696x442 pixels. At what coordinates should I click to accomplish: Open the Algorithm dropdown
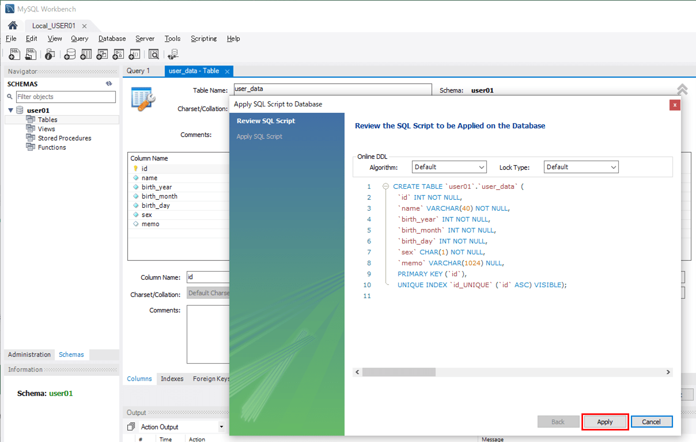[x=449, y=167]
